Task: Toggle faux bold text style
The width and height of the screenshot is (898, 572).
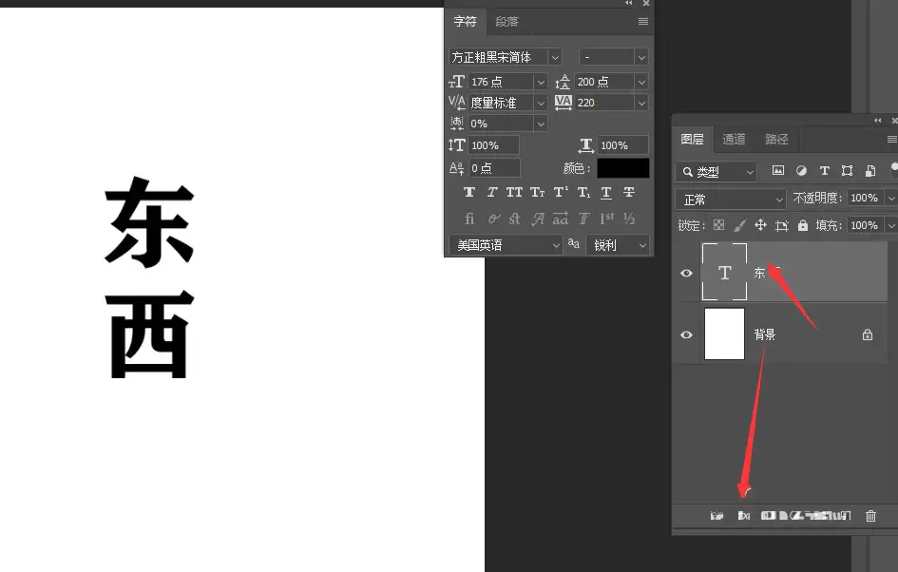Action: [469, 192]
